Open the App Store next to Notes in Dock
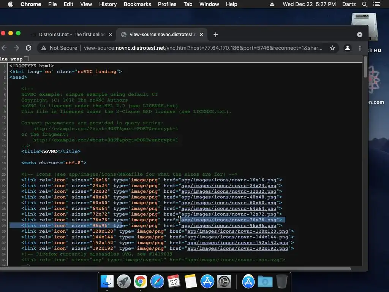The image size is (389, 292). [x=207, y=282]
